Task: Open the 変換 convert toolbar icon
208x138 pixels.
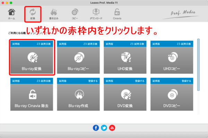Action: [33, 14]
